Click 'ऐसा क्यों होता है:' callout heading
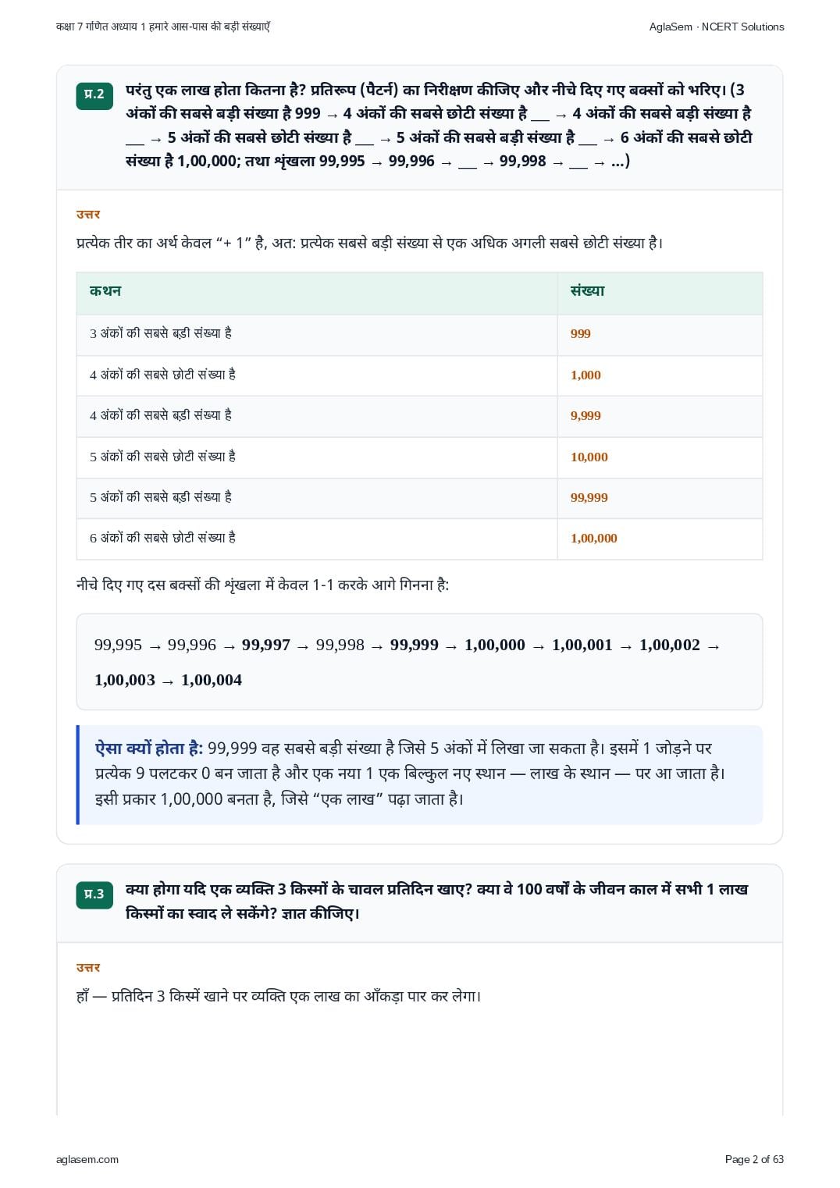This screenshot has height=1188, width=840. pos(149,749)
